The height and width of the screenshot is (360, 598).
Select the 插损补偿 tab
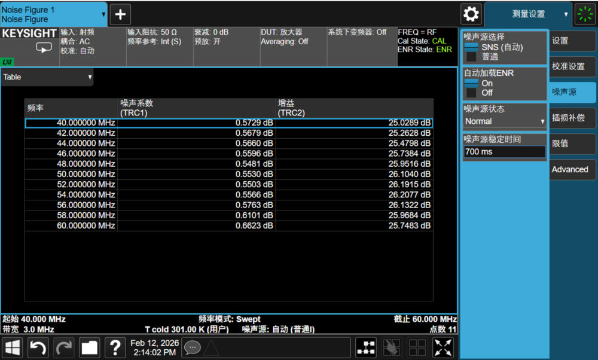[x=572, y=118]
